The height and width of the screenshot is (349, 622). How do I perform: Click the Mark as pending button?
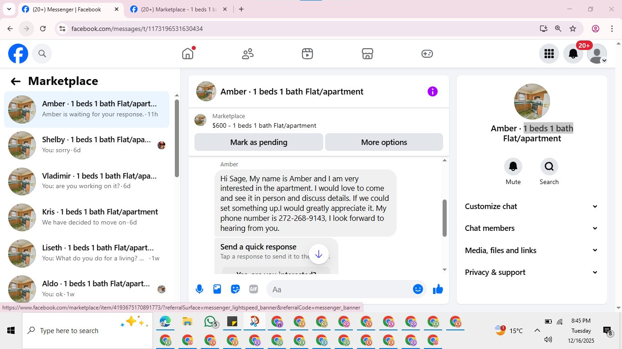[259, 142]
